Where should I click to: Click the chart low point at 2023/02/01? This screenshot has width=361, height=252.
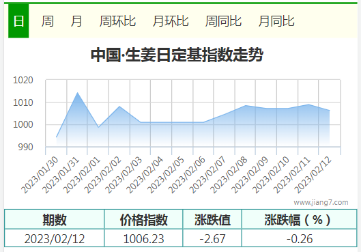pyautogui.click(x=98, y=127)
